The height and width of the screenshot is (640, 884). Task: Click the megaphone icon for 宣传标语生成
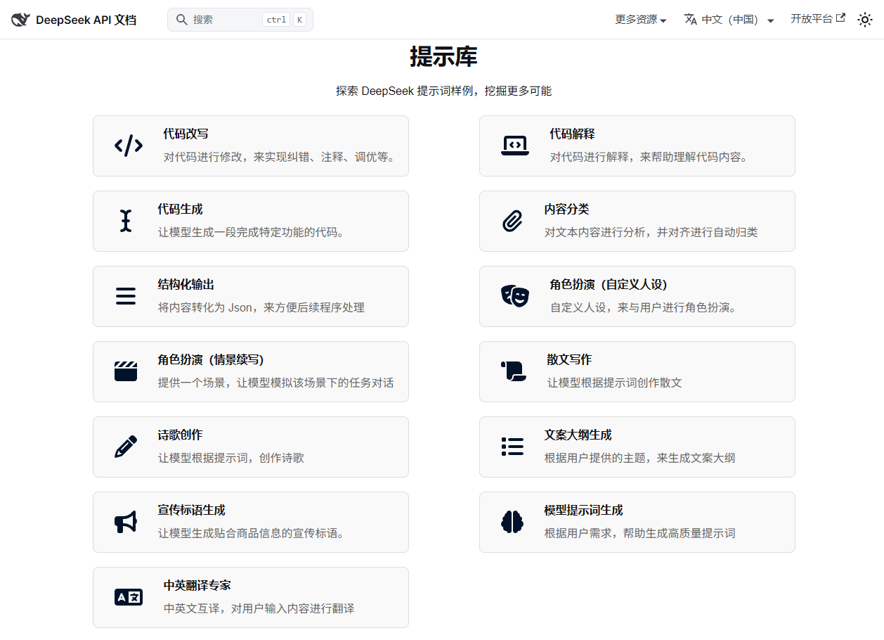pos(126,522)
